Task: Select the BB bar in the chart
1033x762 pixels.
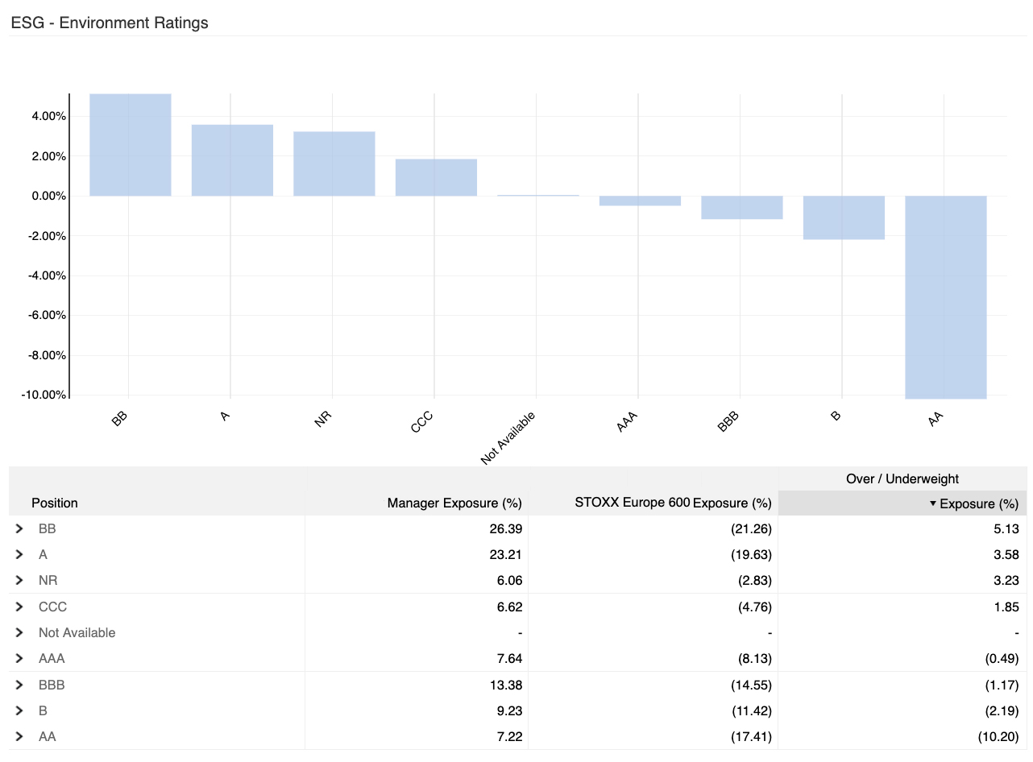Action: tap(131, 145)
